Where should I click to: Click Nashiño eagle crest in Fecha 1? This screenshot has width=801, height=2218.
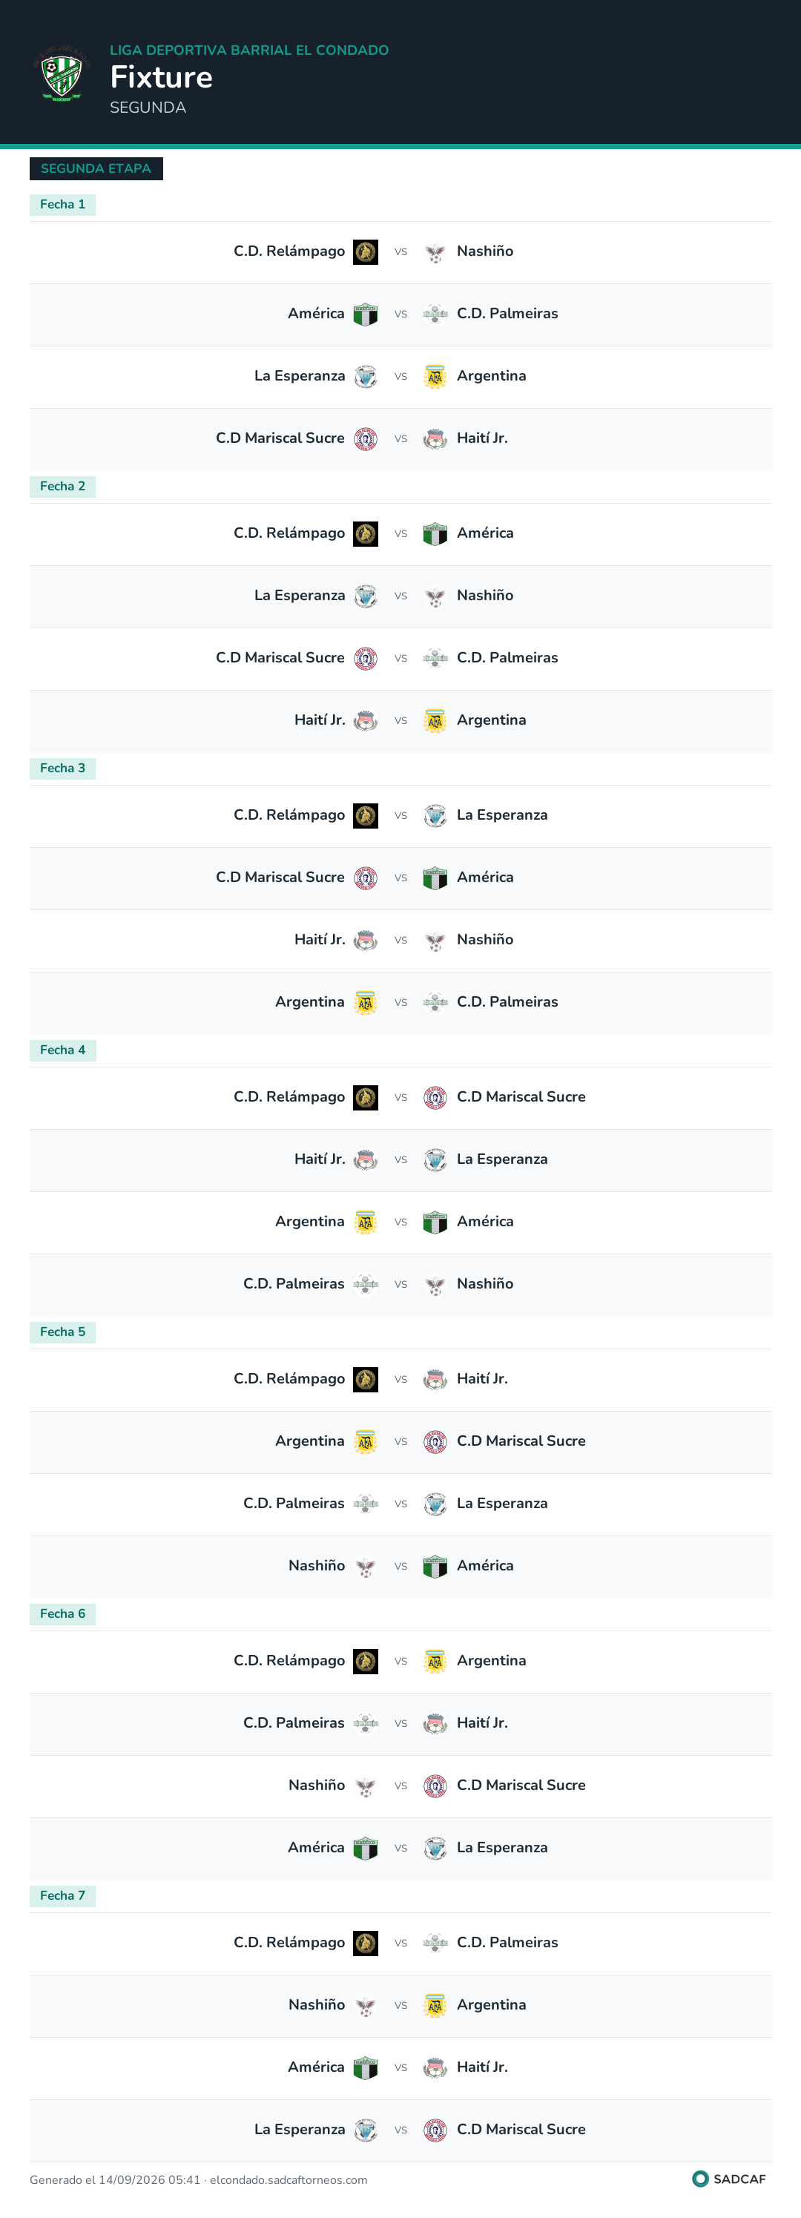[x=435, y=252]
